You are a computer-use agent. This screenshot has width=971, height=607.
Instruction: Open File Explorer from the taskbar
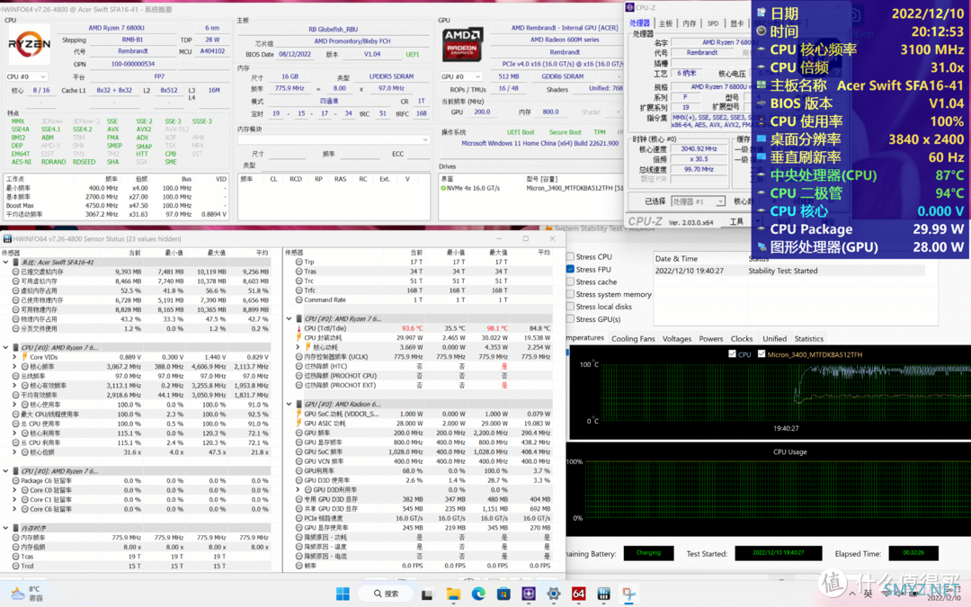click(x=453, y=594)
